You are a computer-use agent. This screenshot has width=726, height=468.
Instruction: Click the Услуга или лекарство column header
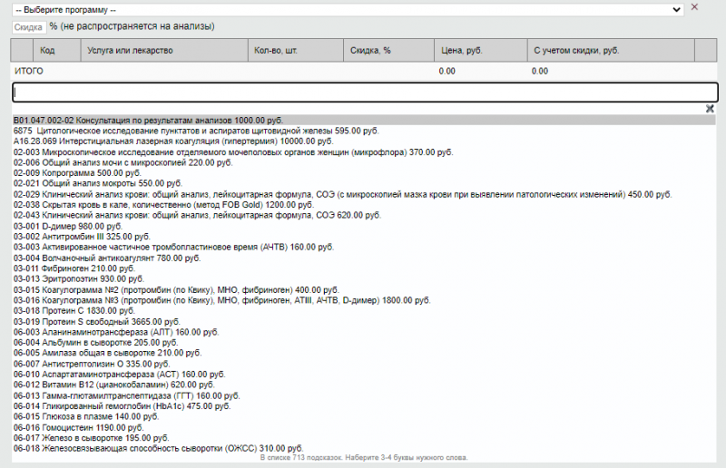point(130,50)
